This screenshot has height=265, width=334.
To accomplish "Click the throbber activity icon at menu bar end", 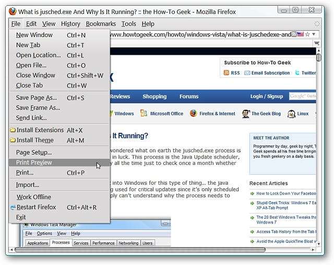I will pos(317,24).
